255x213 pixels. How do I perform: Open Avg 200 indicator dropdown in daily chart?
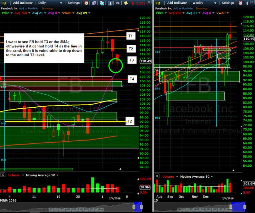(x=29, y=13)
